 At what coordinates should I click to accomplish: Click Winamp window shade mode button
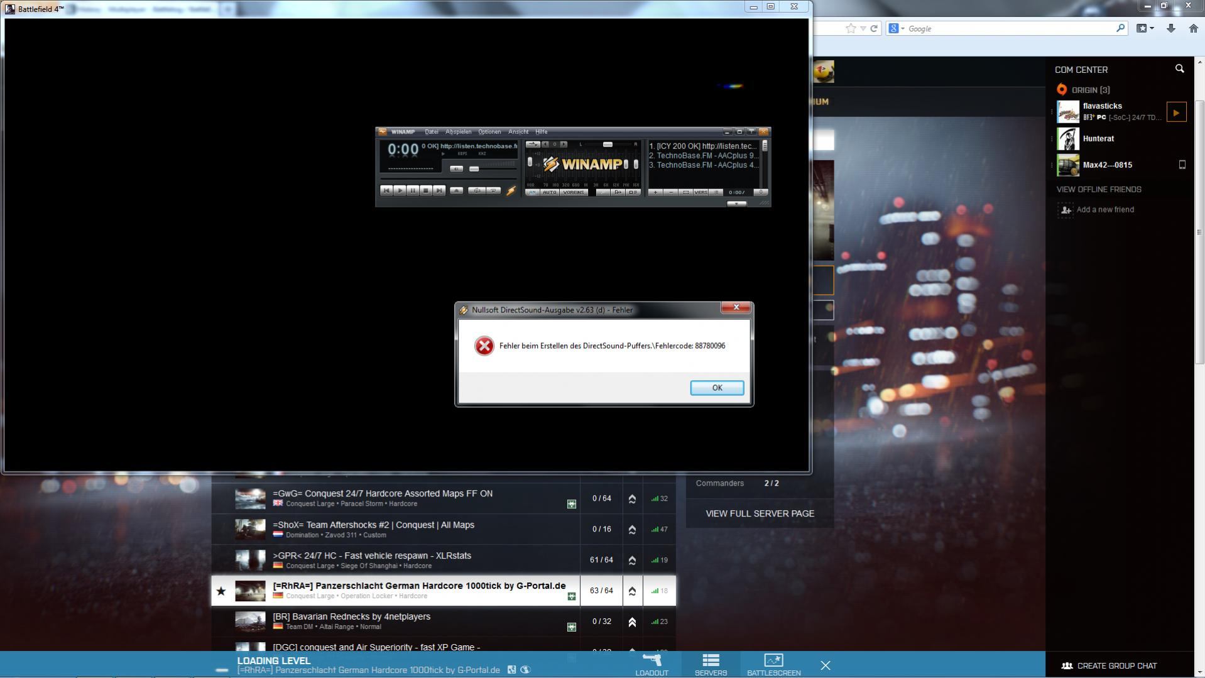751,131
